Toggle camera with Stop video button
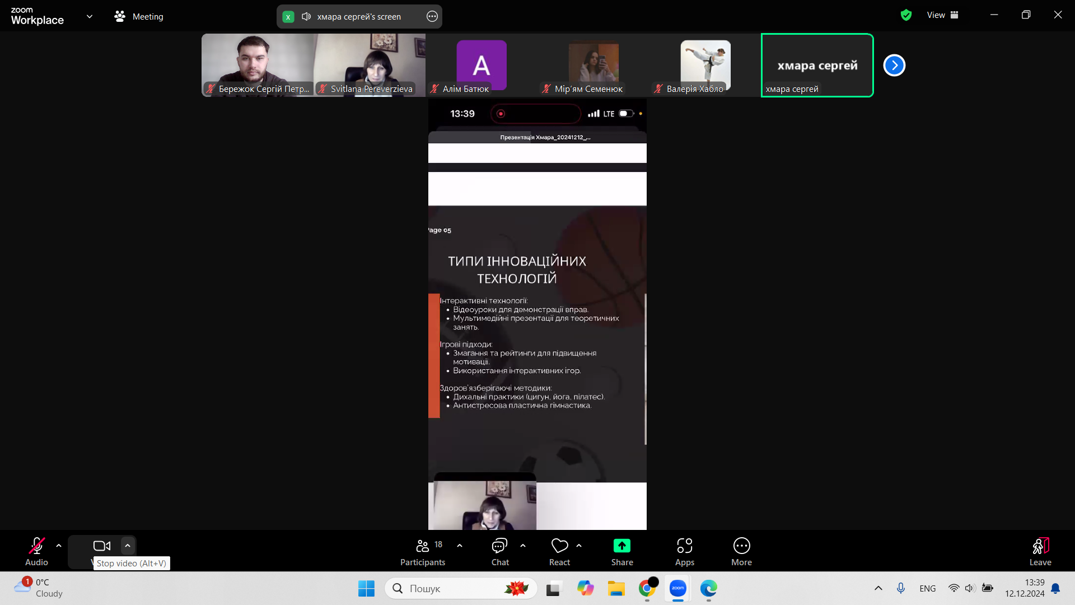 pyautogui.click(x=101, y=546)
